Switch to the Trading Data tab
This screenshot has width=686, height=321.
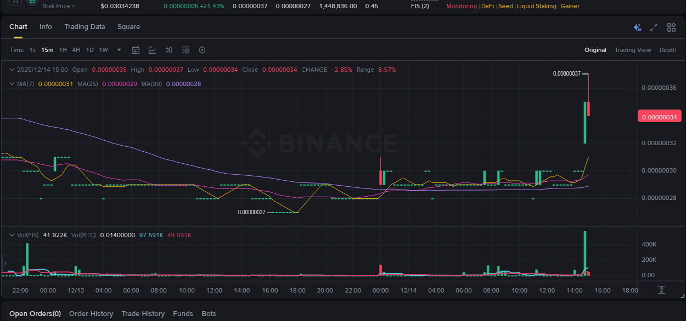[85, 26]
